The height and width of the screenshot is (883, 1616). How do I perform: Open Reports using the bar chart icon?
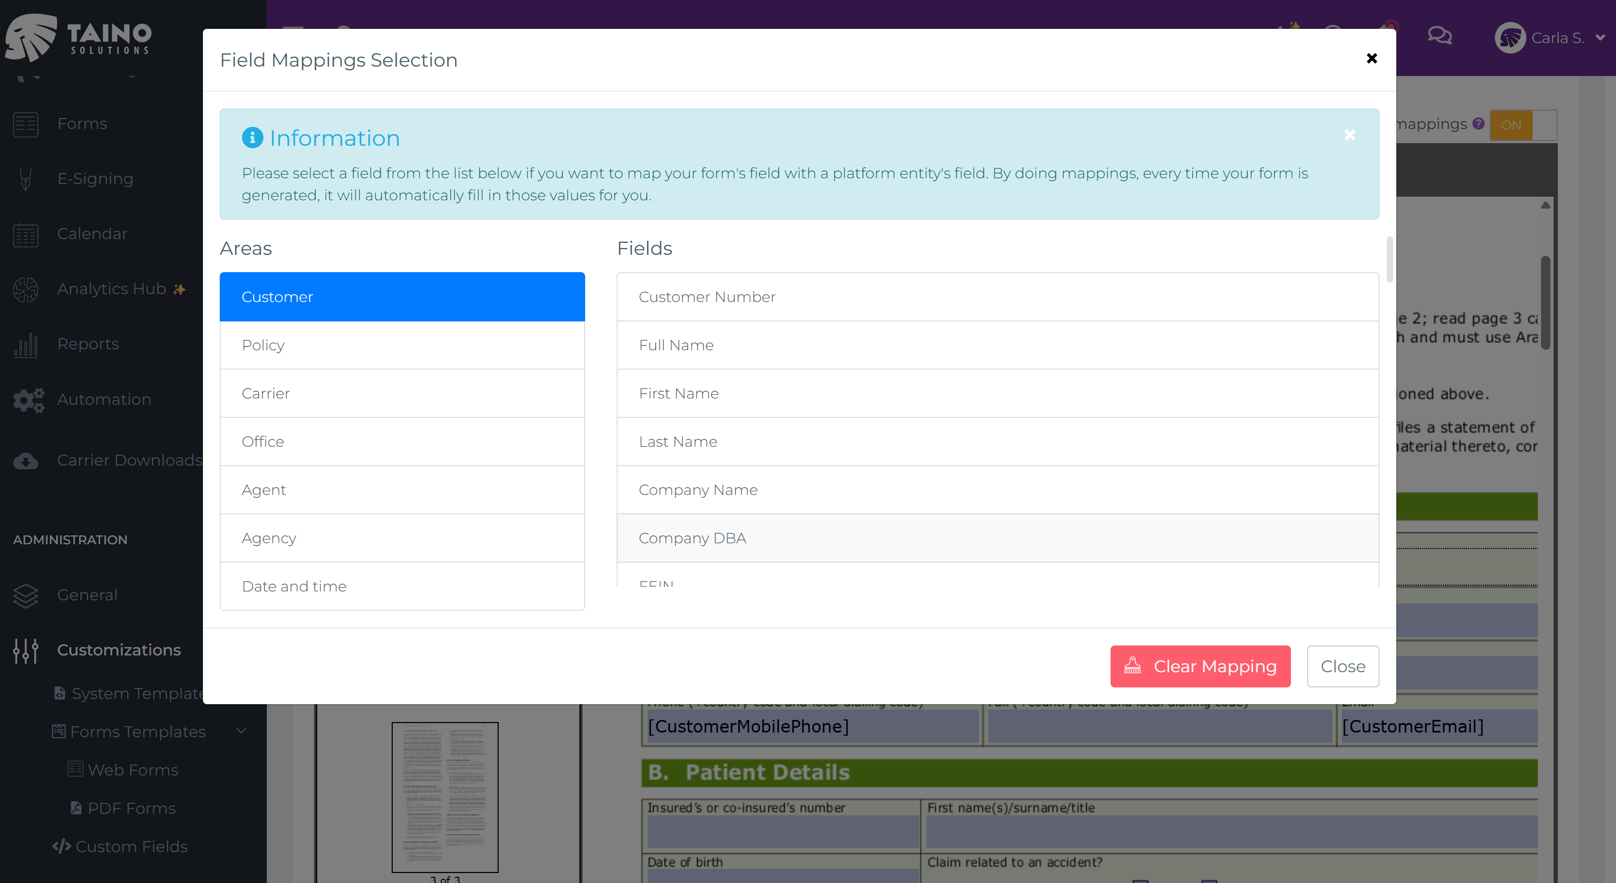point(25,344)
